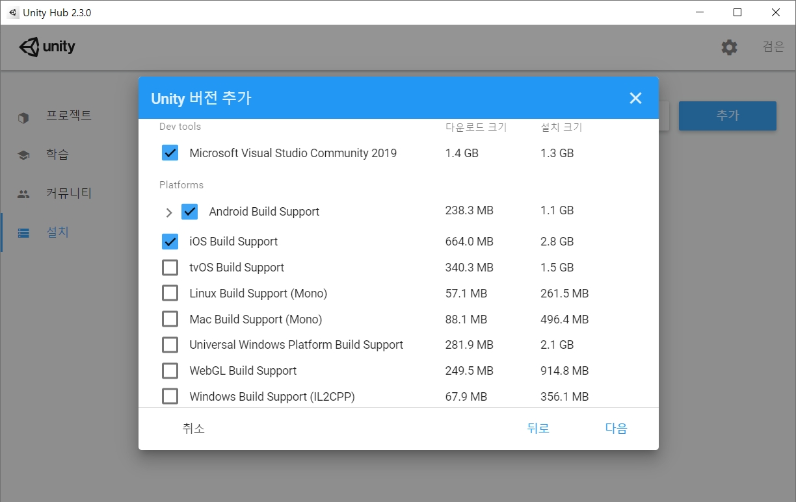Click the people icon beside 커뮤니티

(x=23, y=194)
